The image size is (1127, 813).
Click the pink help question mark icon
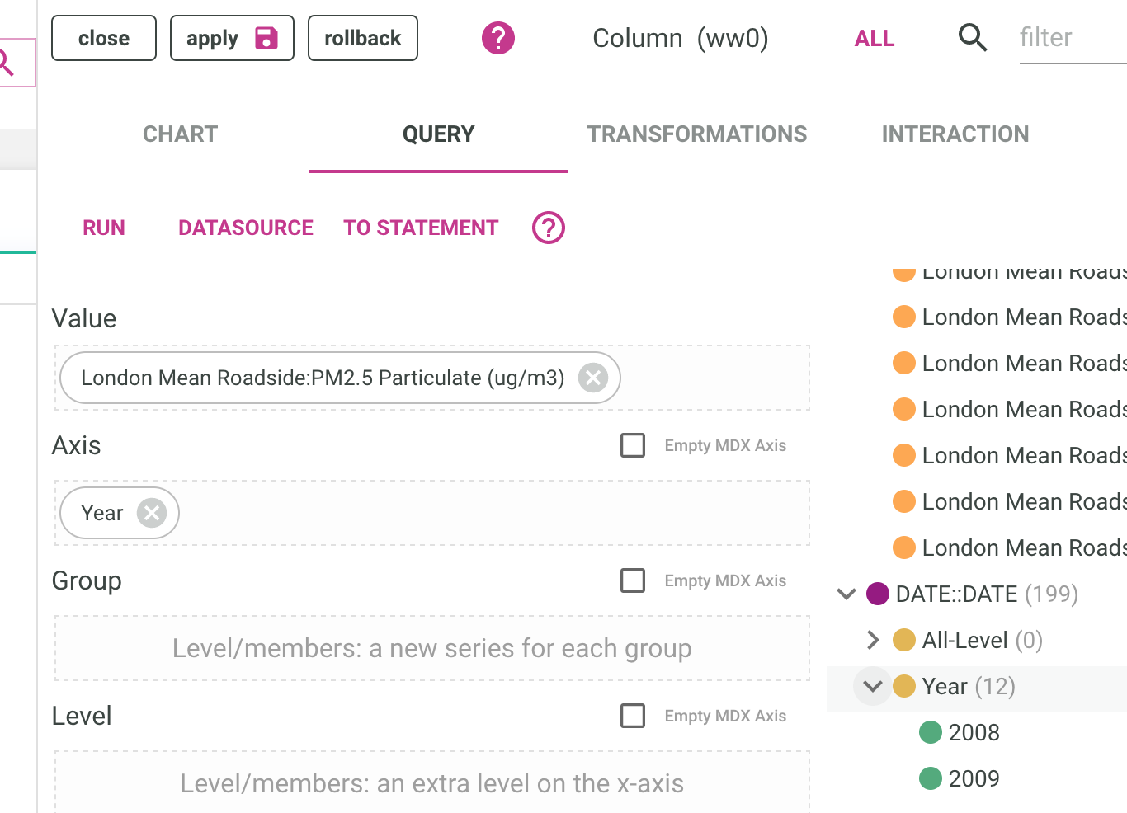[497, 38]
